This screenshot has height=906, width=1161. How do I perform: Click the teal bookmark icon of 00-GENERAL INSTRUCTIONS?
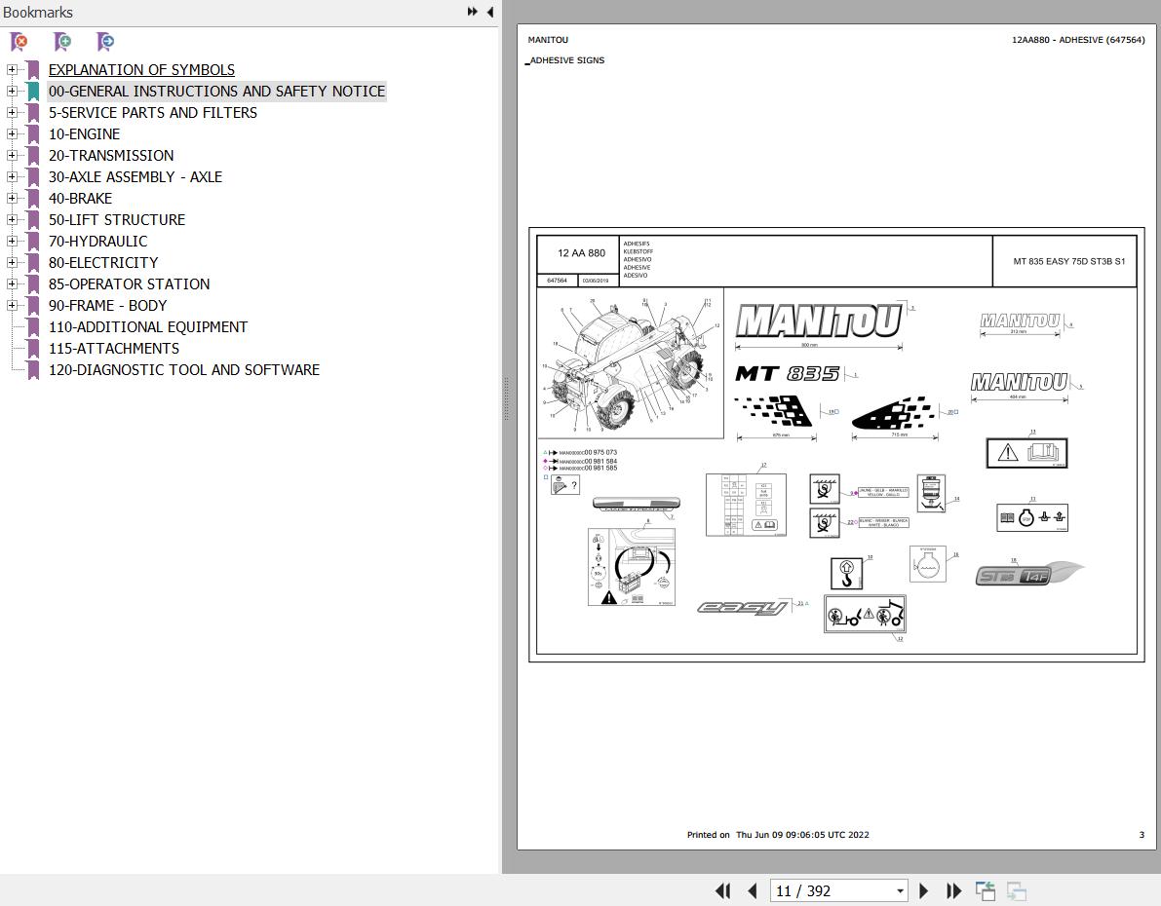tap(32, 91)
